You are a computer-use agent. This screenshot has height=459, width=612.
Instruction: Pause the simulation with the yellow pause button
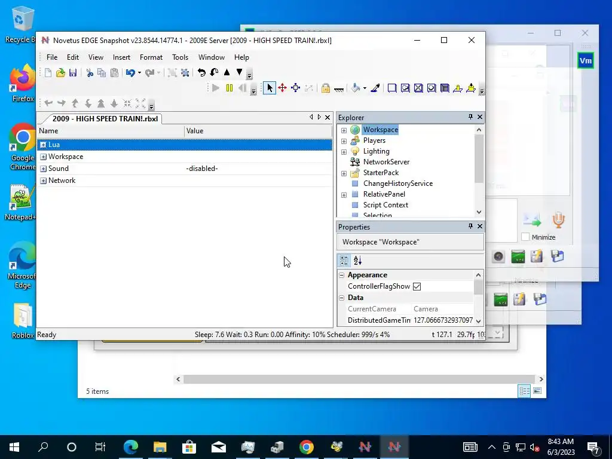(229, 88)
